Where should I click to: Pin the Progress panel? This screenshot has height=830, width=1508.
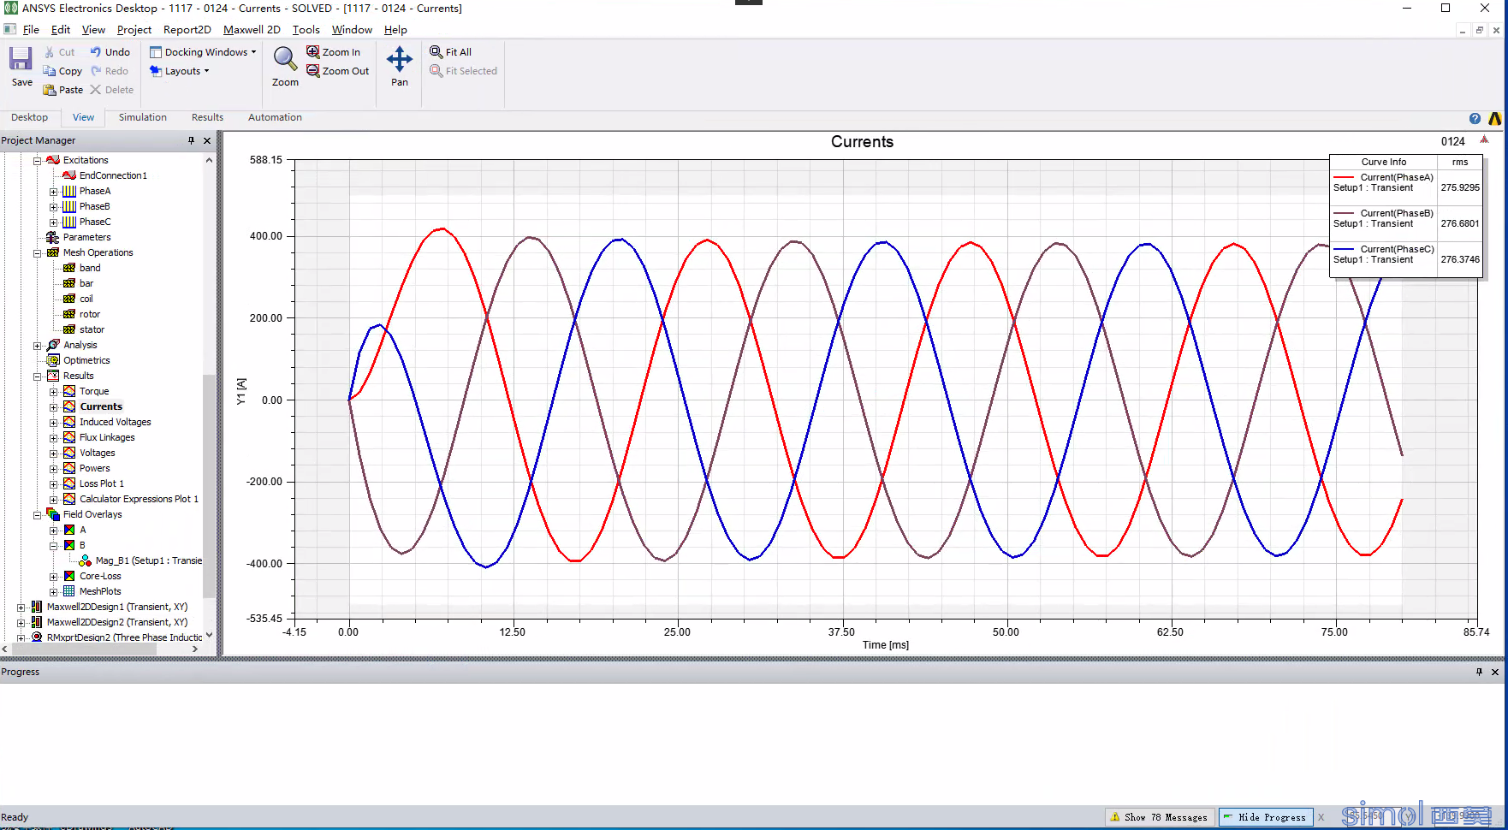tap(1479, 672)
